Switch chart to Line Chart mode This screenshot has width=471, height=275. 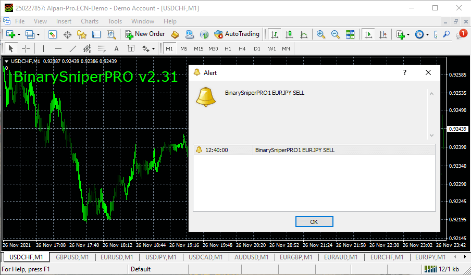(304, 34)
